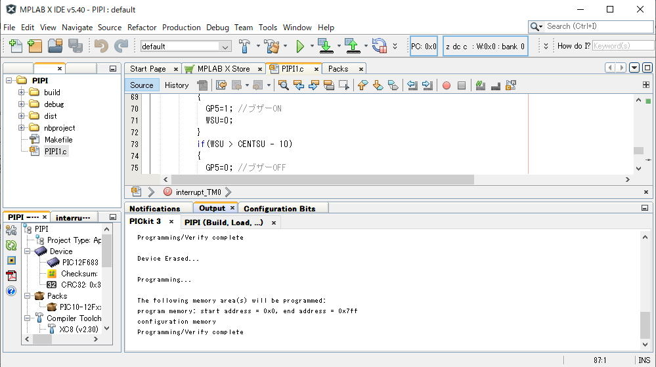Expand the build folder node
The width and height of the screenshot is (656, 367).
coord(21,92)
